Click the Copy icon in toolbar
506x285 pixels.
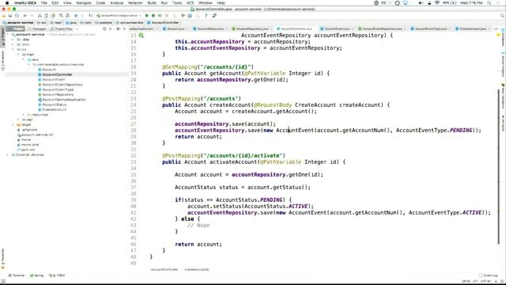click(x=46, y=16)
